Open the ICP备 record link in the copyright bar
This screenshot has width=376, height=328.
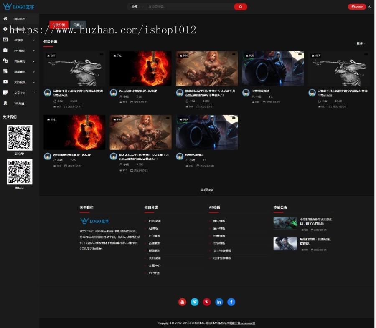pos(242,323)
